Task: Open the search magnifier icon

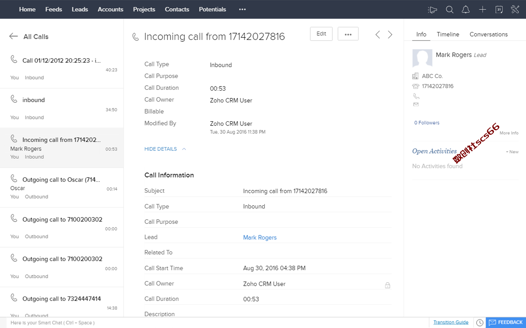Action: click(450, 9)
